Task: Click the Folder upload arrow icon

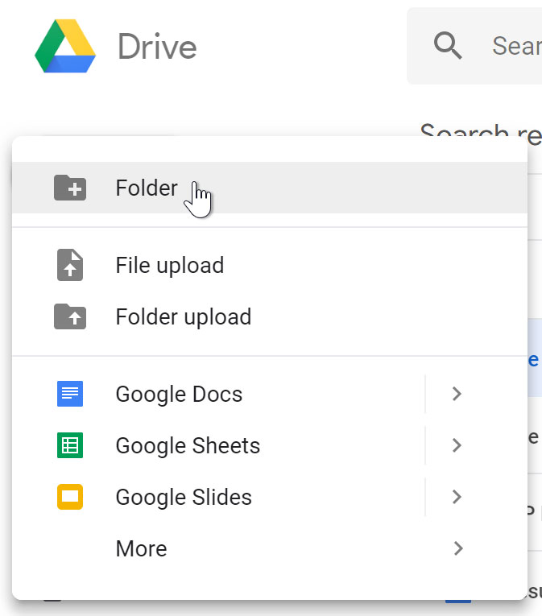Action: (x=70, y=316)
